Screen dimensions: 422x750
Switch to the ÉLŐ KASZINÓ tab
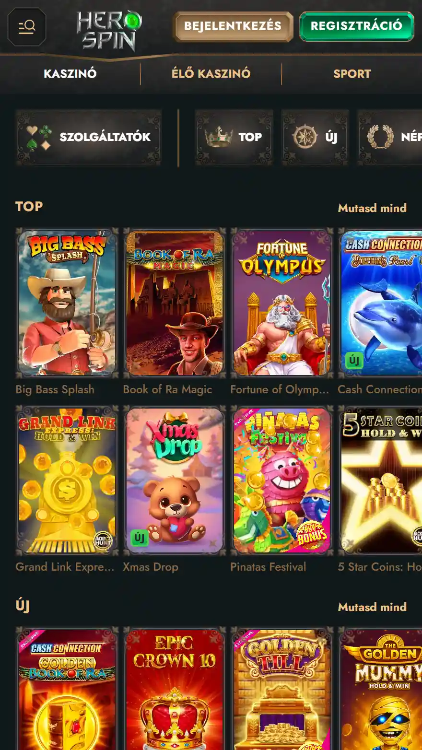pyautogui.click(x=211, y=74)
